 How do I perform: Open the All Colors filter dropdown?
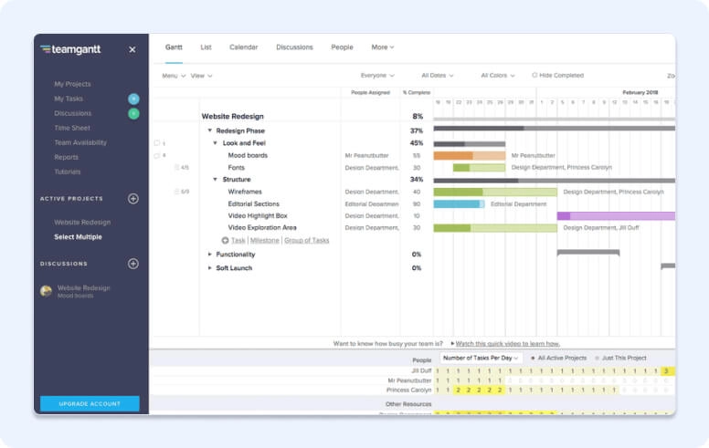coord(498,76)
